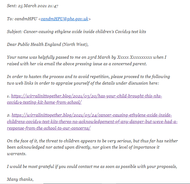Click the link line starting "childrens-covid19-test-kits"

pyautogui.click(x=92, y=121)
